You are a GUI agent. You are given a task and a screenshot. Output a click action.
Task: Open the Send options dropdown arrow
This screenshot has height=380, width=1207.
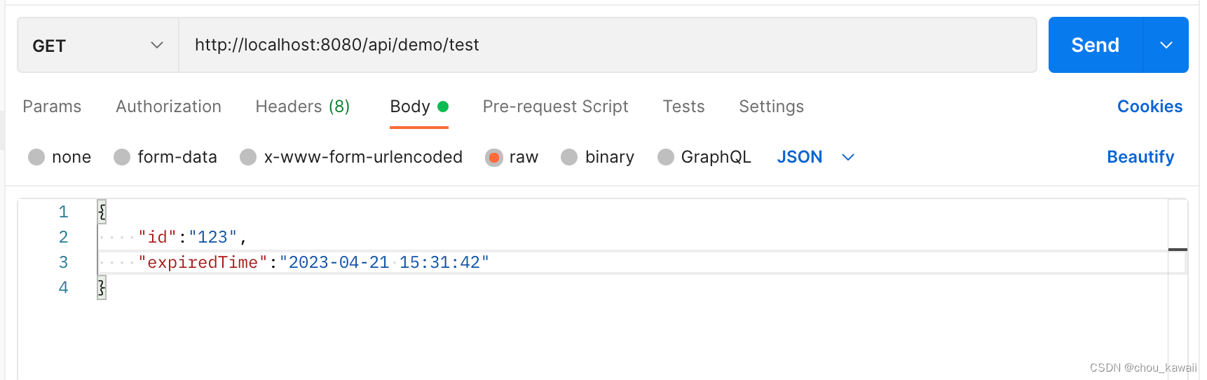[x=1166, y=45]
